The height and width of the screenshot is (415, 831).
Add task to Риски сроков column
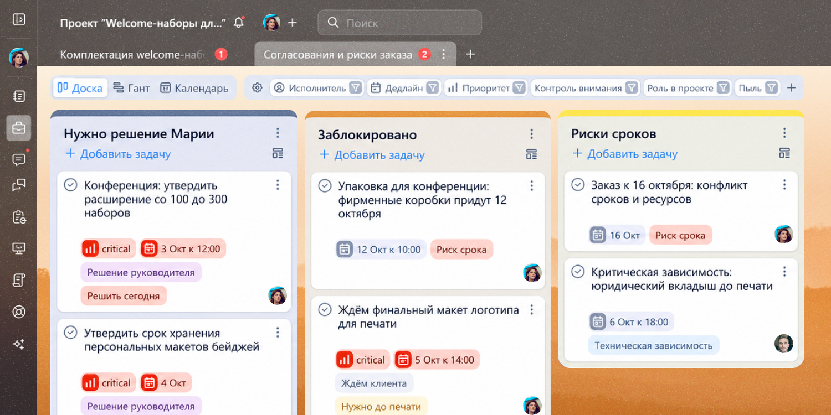(625, 154)
